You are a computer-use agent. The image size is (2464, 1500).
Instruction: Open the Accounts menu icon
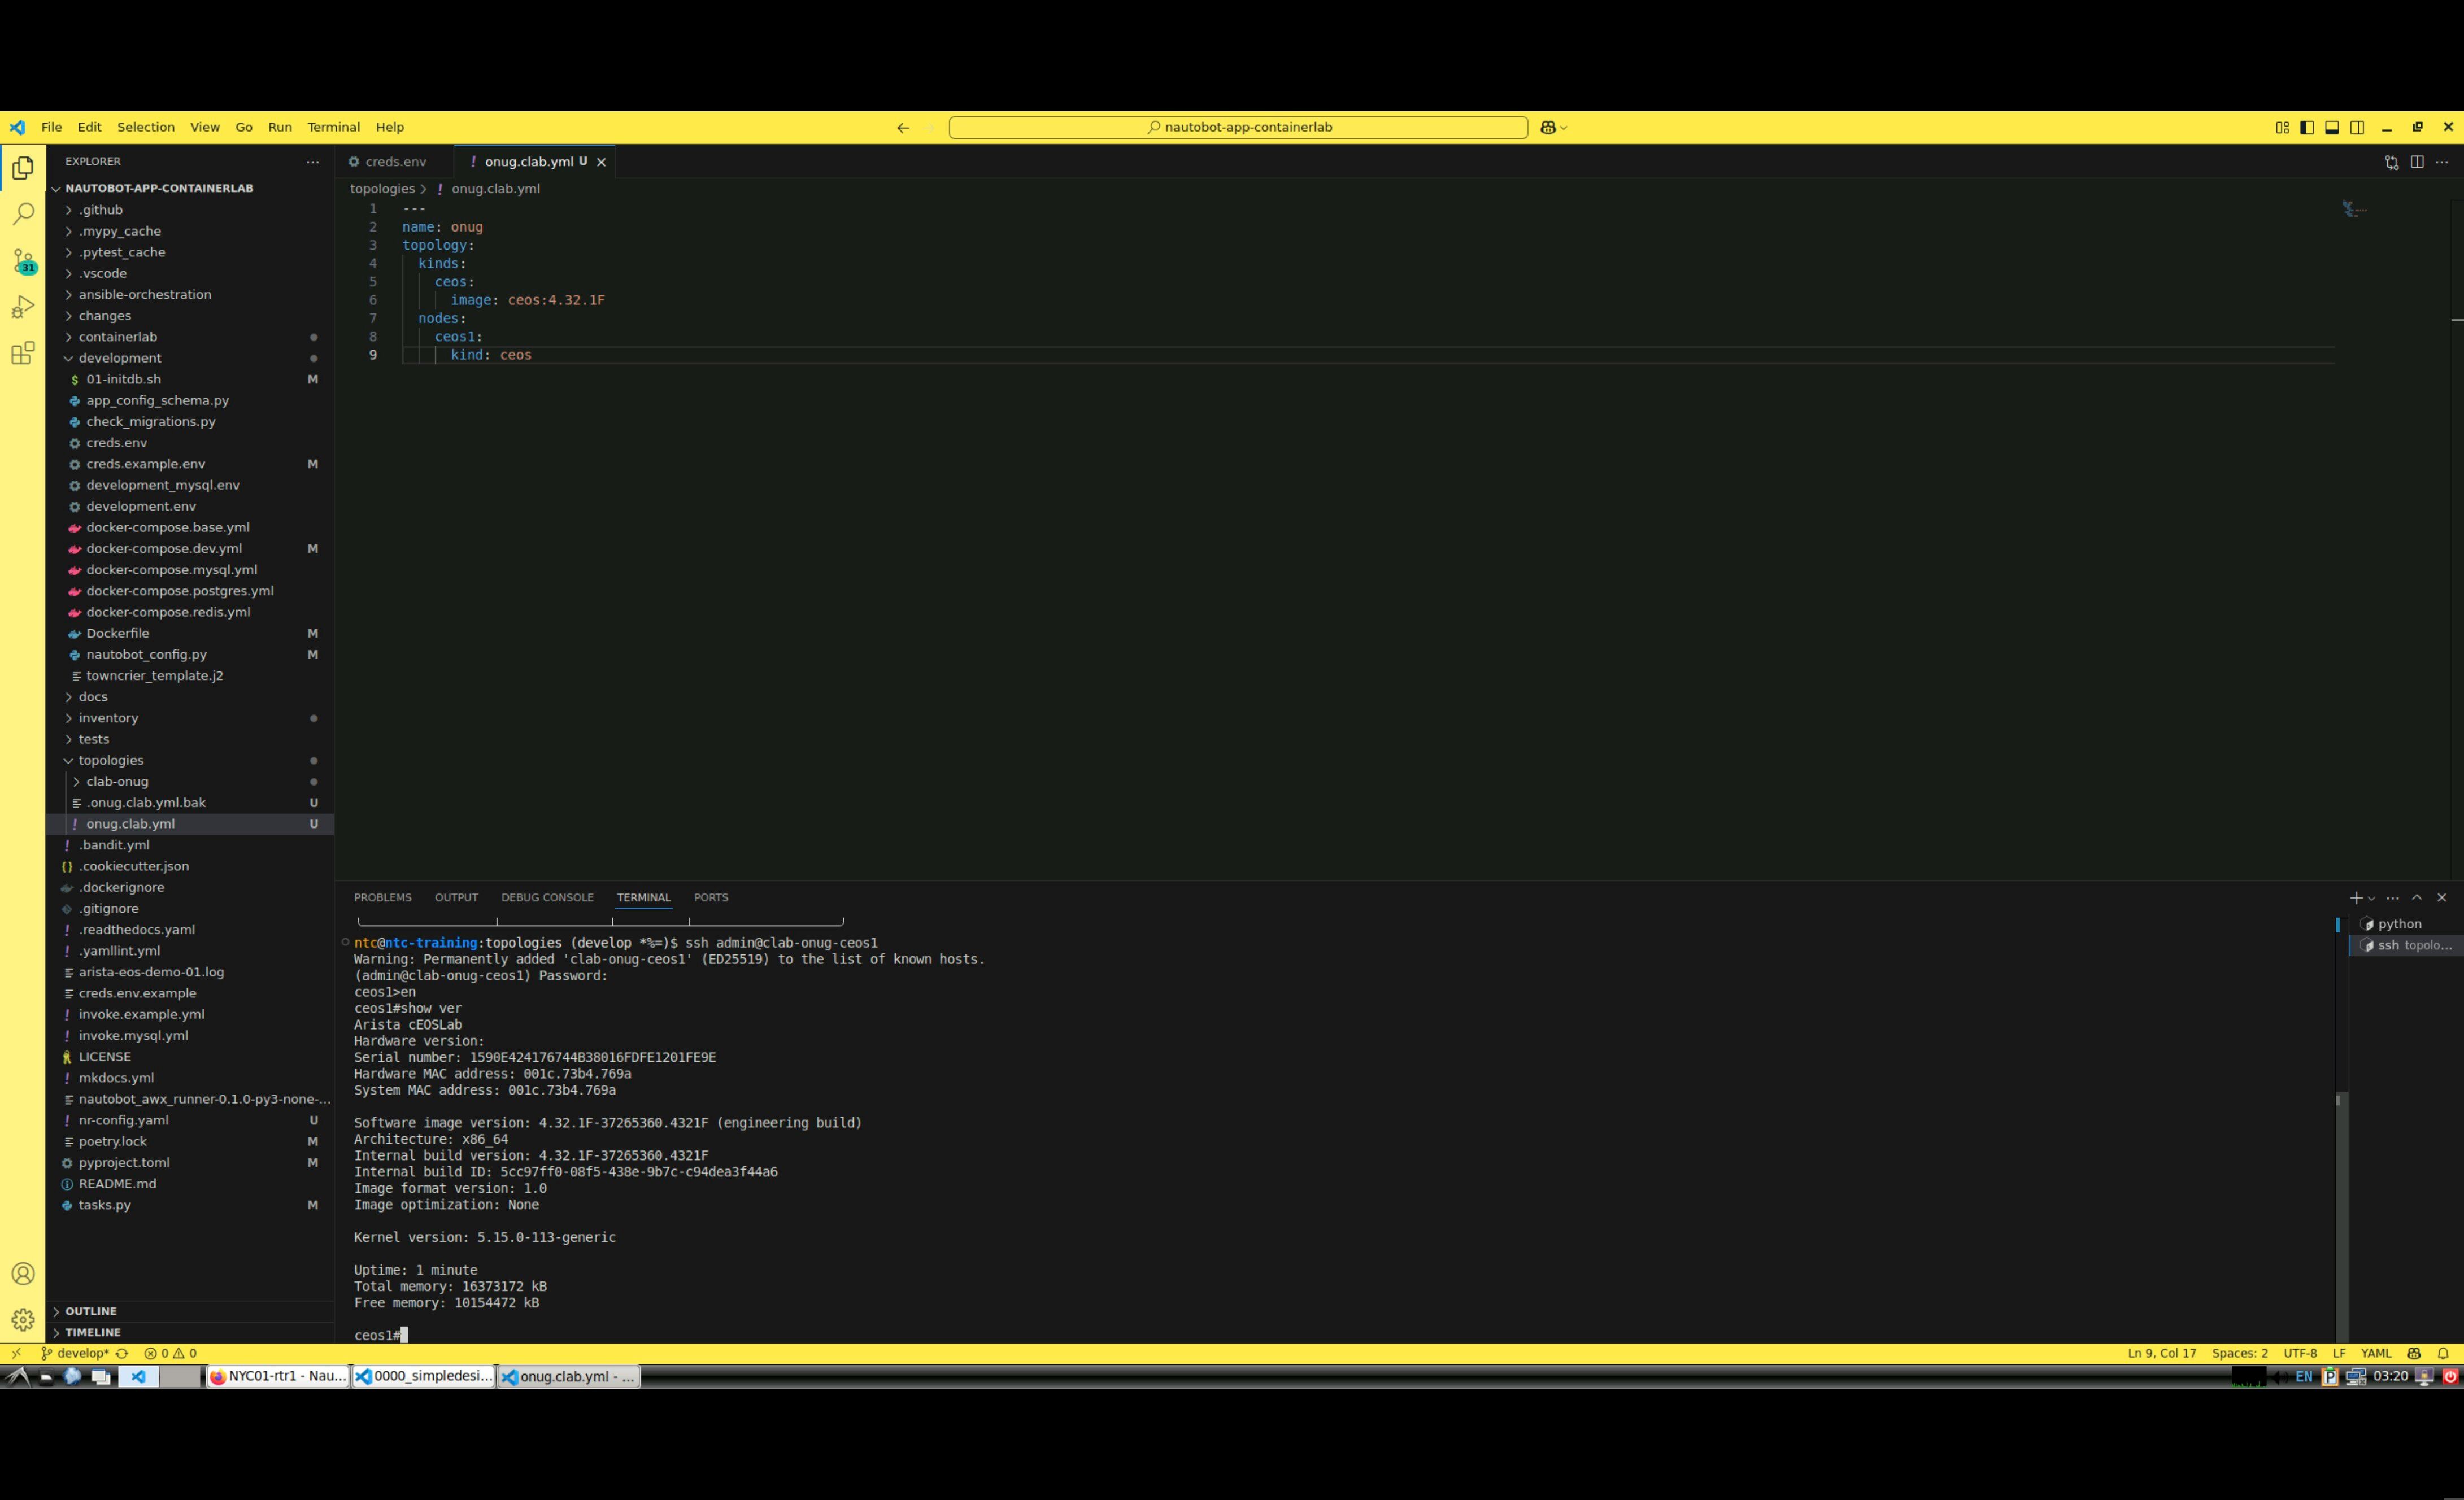pos(23,1274)
